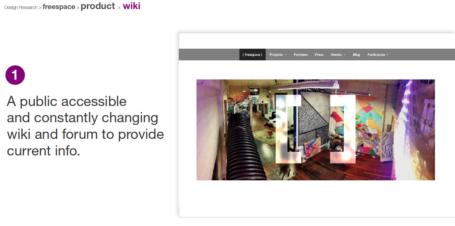Expand the Participate dropdown chevron
This screenshot has height=226, width=455.
coord(387,55)
